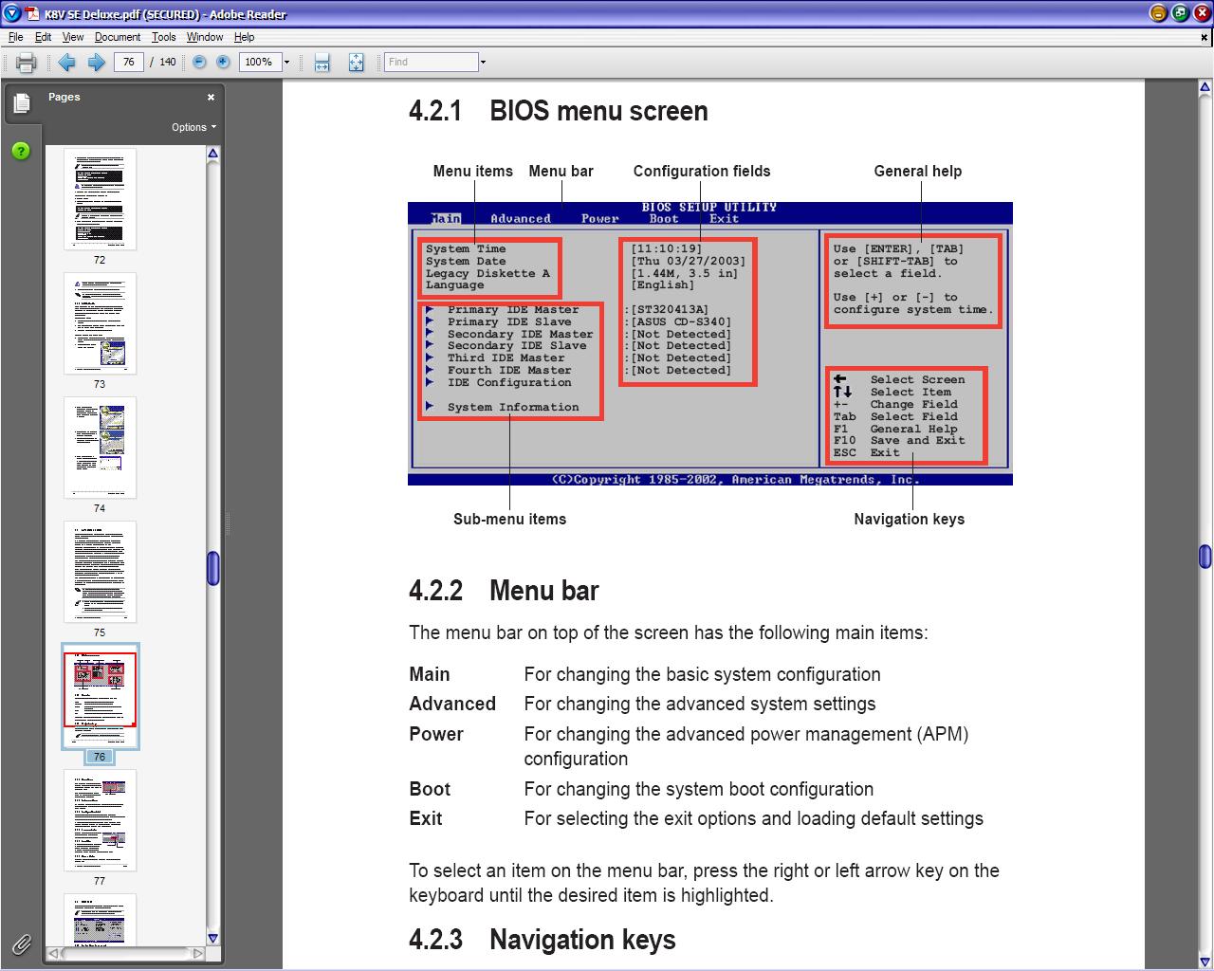Click the 4.2.1 BIOS menu screen heading
The image size is (1214, 971).
point(559,111)
